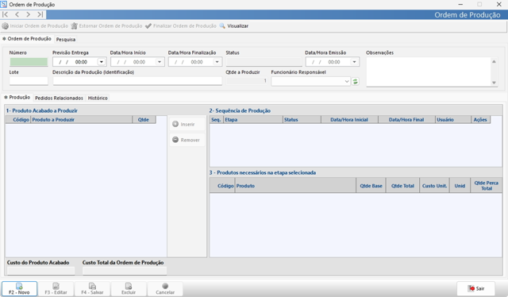Go to first record navigation arrow
The image size is (508, 297).
(6, 14)
